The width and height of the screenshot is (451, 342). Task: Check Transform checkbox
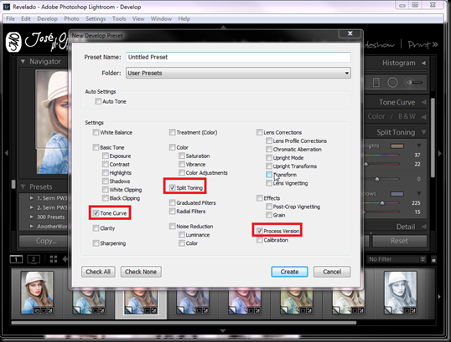(269, 175)
